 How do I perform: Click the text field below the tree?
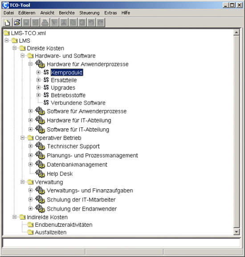coord(122,243)
